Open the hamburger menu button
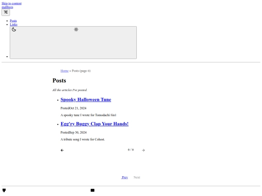 pos(6,12)
